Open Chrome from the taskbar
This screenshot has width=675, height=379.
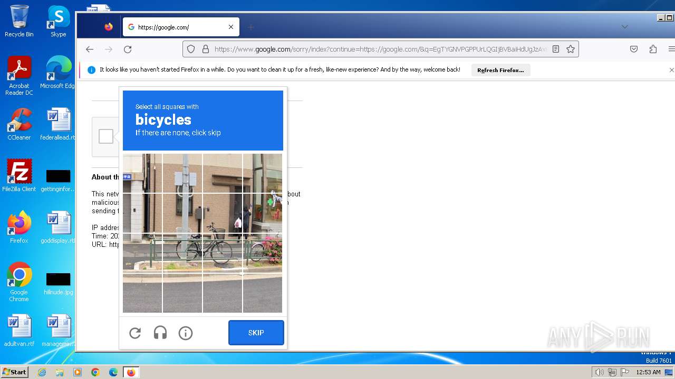tap(95, 372)
